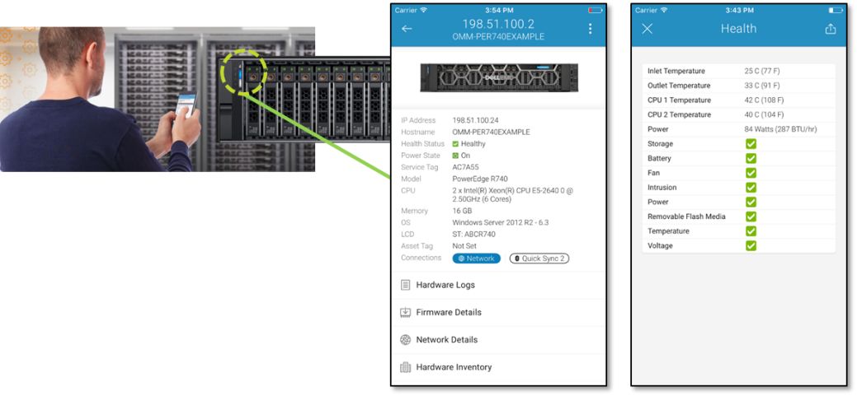Image resolution: width=857 pixels, height=396 pixels.
Task: Click the Intrusion green check status
Action: [x=751, y=188]
